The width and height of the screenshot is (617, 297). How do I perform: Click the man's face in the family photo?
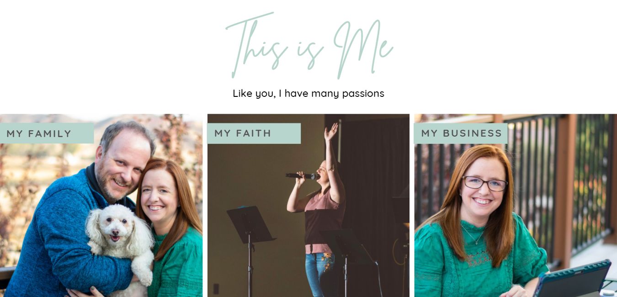[x=122, y=168]
